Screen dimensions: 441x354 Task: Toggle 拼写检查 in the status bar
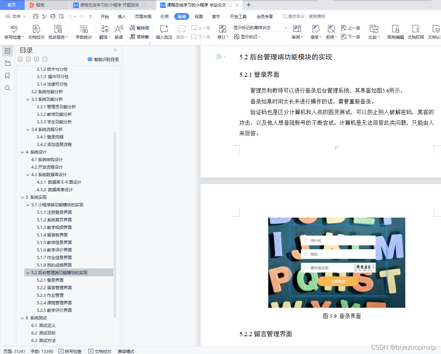pos(70,351)
